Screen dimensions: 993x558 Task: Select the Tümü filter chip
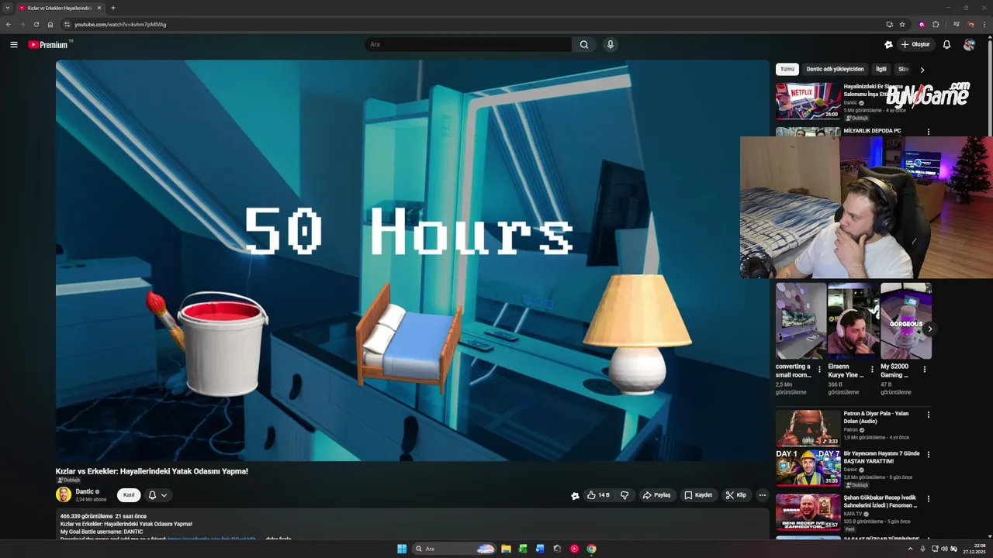point(787,69)
